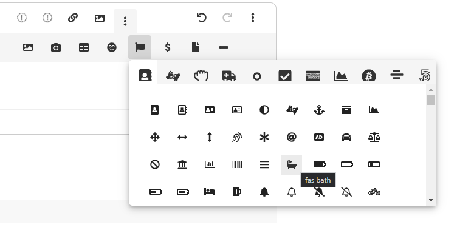Click the picture icon in second toolbar row

(28, 47)
